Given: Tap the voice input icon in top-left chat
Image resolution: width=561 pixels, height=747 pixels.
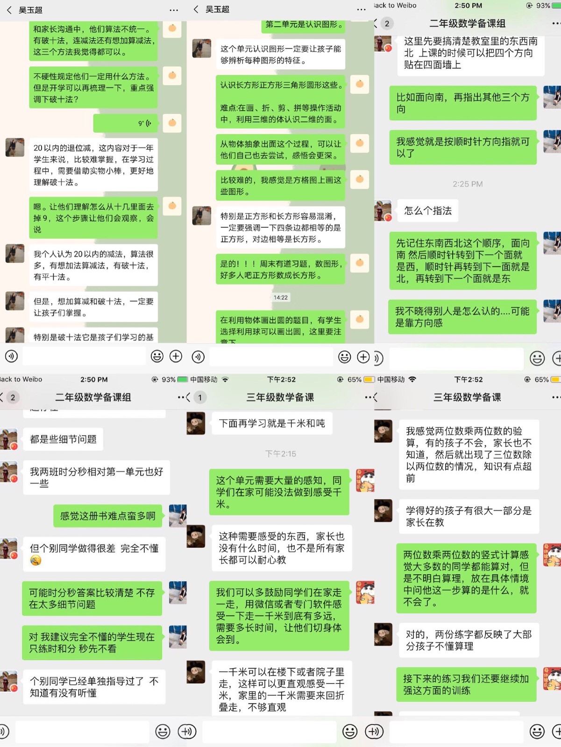Looking at the screenshot, I should 11,356.
